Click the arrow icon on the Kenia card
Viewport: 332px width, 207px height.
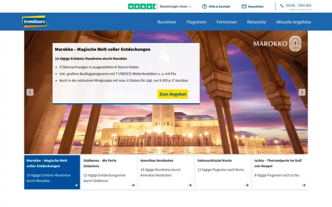coord(247,185)
